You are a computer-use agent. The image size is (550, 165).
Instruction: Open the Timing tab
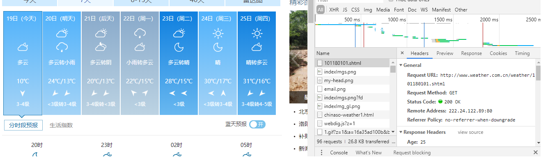click(x=522, y=53)
